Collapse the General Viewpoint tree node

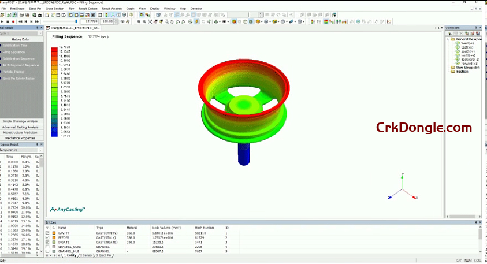tap(449, 39)
